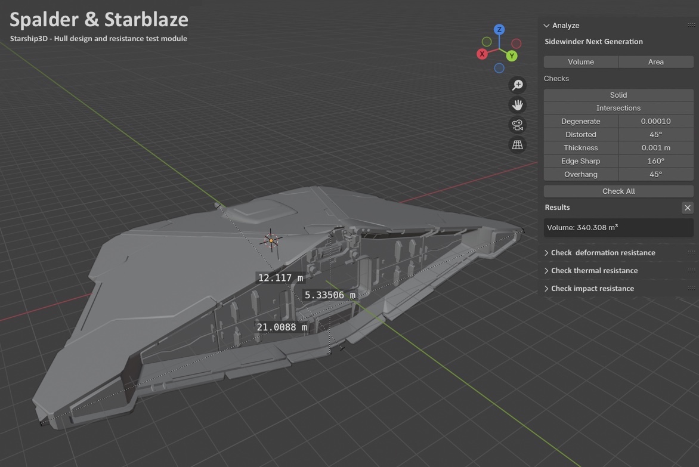Screen dimensions: 699x467
Task: Click the Overhang 45° angle field
Action: click(x=655, y=175)
